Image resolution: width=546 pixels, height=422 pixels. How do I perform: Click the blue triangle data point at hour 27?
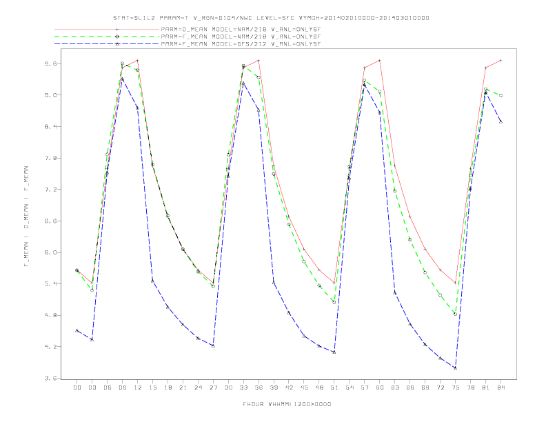(213, 345)
